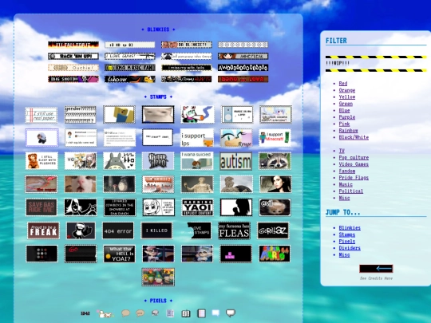This screenshot has height=323, width=431.
Task: Filter by Green color
Action: click(346, 104)
